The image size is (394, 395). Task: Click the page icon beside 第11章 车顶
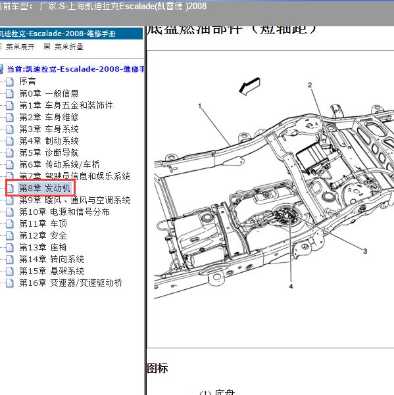coord(10,224)
